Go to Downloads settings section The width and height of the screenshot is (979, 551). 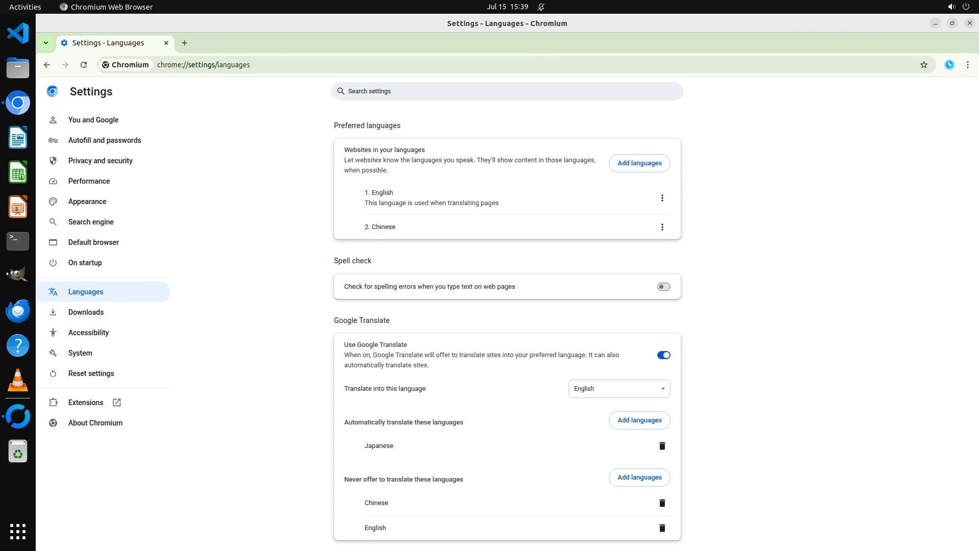(x=86, y=312)
